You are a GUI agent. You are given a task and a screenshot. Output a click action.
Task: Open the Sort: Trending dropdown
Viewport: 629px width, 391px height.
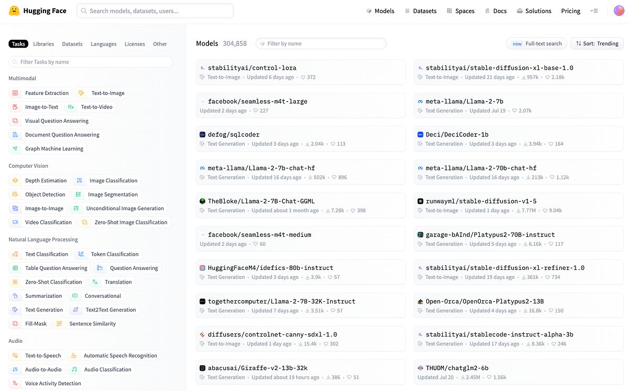tap(597, 44)
